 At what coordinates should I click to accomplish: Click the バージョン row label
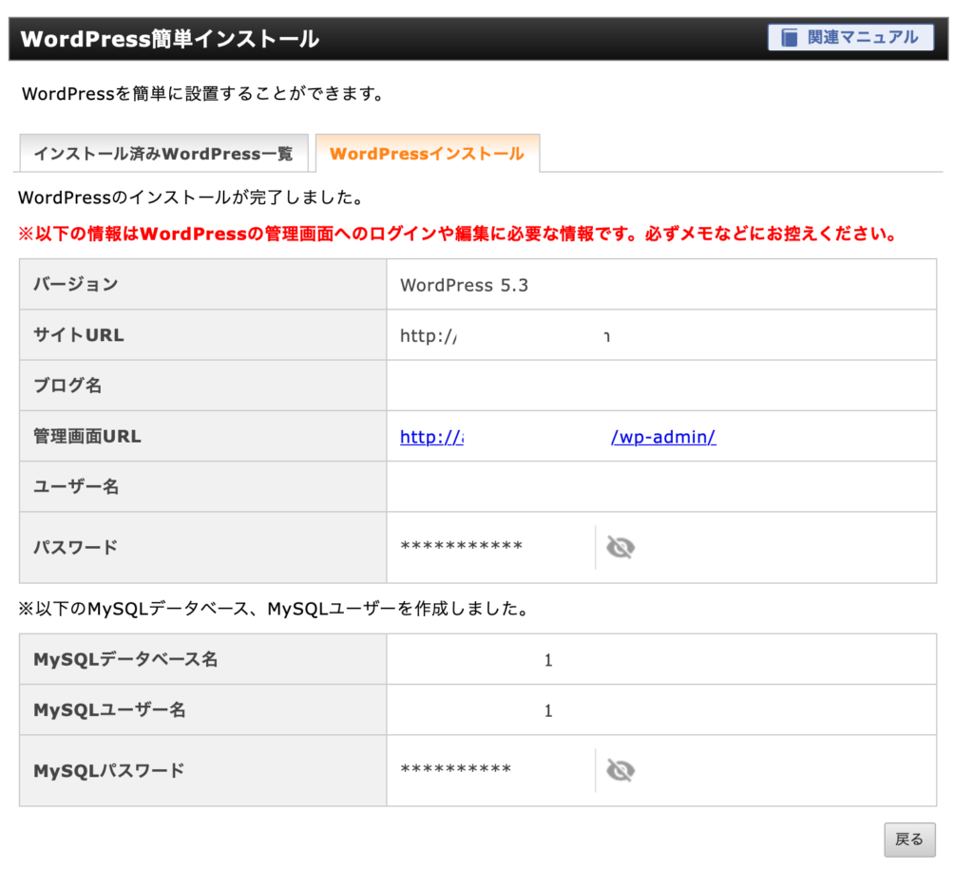point(75,285)
